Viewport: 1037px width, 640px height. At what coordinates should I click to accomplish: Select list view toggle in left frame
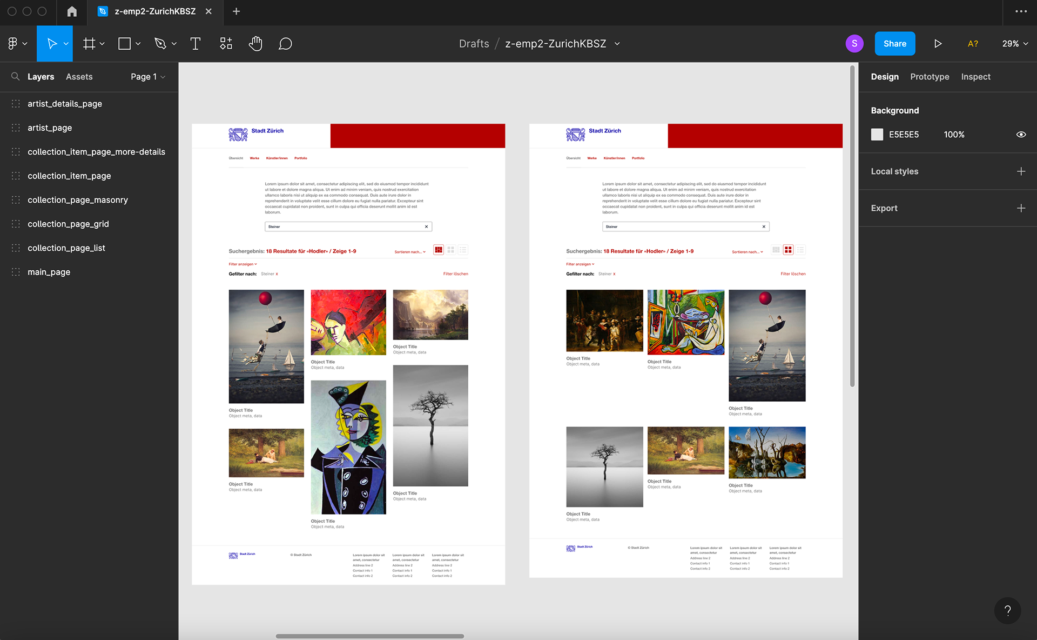point(463,250)
